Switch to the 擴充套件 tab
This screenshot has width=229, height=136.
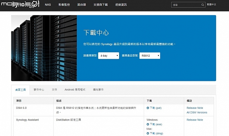[x=98, y=90]
